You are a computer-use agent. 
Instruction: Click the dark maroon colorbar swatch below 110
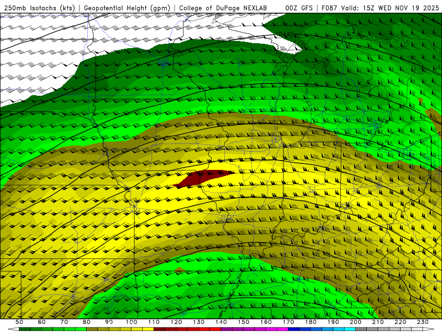click(x=160, y=329)
